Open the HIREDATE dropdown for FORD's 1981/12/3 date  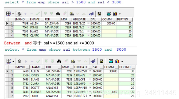(x=90, y=96)
